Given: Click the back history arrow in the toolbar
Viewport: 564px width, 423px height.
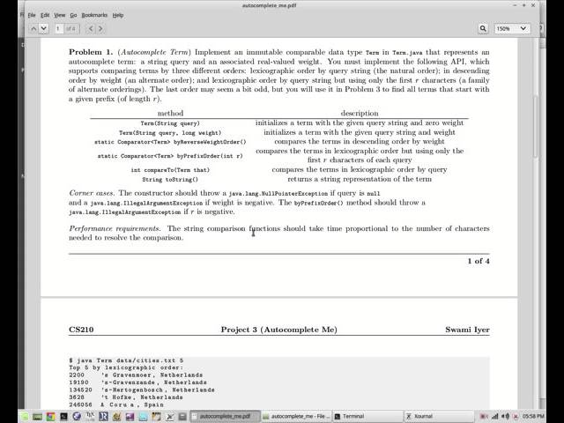Looking at the screenshot, I should (91, 28).
